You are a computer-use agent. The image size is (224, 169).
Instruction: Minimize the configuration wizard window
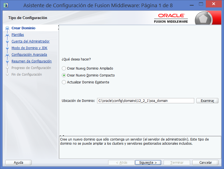point(192,6)
